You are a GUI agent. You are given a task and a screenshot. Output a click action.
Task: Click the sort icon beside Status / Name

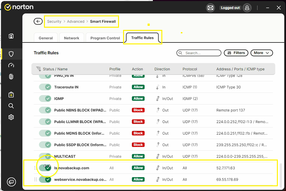point(39,69)
